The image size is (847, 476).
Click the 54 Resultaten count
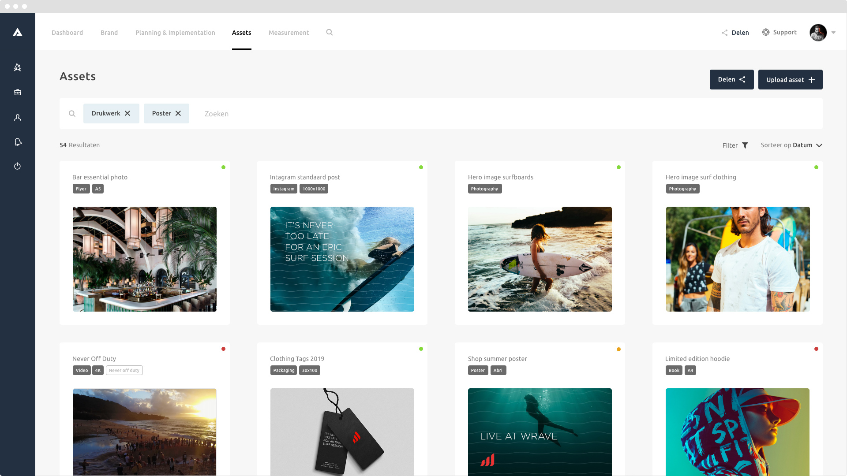(80, 145)
